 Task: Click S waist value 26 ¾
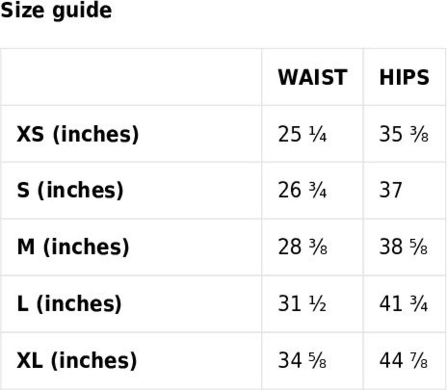pos(302,190)
